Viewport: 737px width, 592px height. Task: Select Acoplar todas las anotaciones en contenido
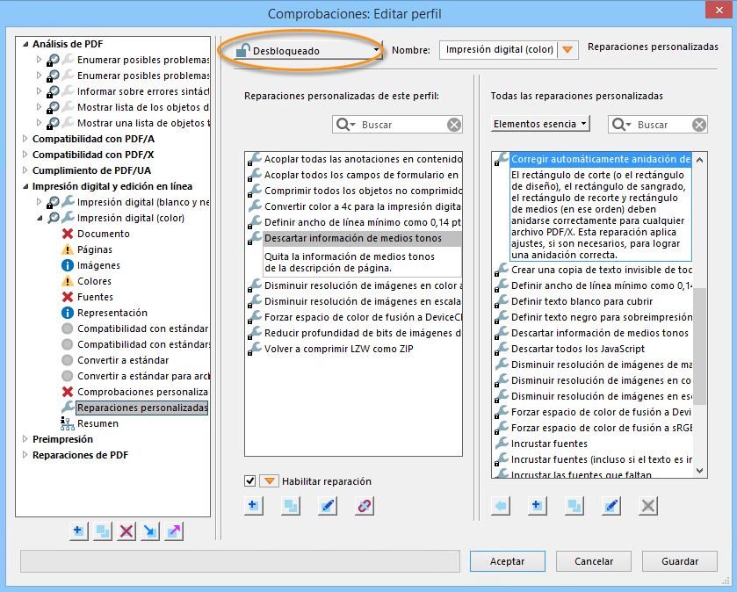[363, 159]
